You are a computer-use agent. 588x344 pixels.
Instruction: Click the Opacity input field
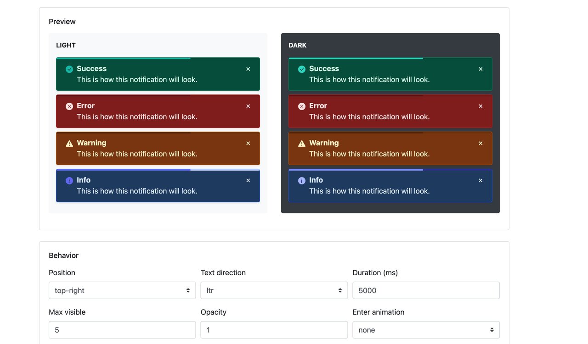(x=274, y=330)
